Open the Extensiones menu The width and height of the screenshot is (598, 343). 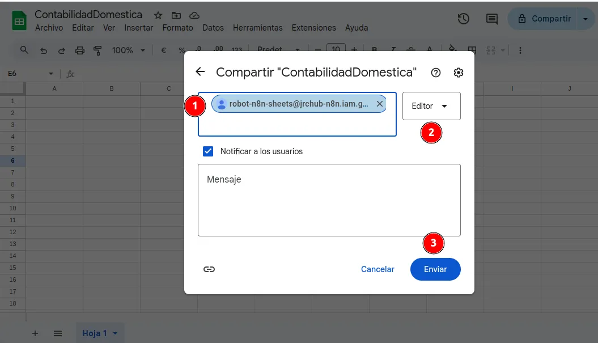click(314, 28)
